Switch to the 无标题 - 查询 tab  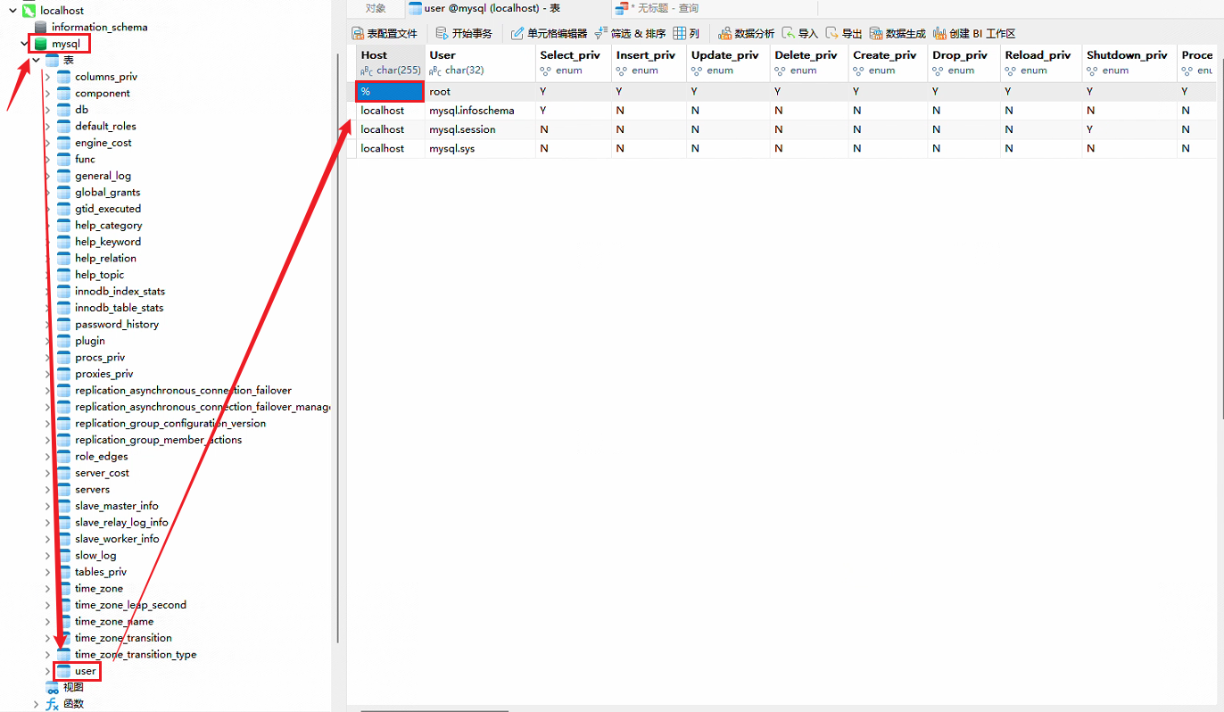(664, 8)
